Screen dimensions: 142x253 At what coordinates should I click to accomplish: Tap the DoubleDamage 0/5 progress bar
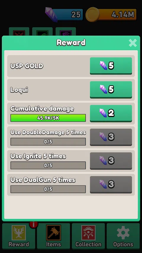[48, 142]
